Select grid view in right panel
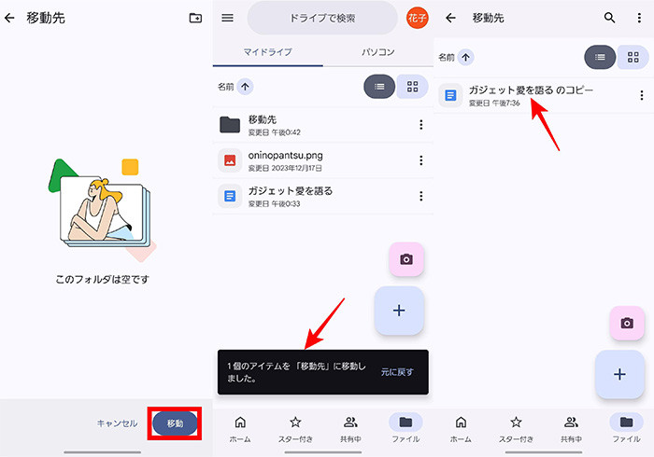The image size is (654, 457). [x=633, y=57]
